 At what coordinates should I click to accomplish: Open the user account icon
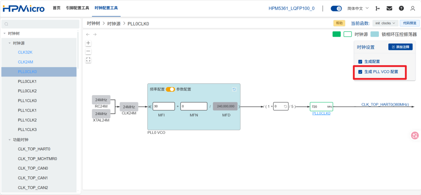(x=413, y=8)
